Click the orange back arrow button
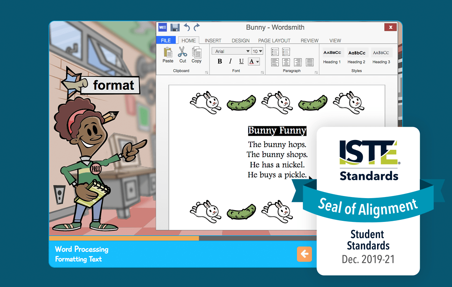 [304, 254]
